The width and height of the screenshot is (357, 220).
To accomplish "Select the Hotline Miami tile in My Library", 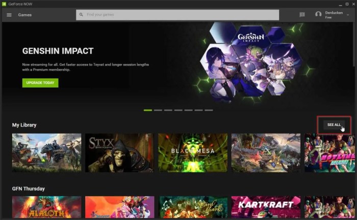I will 329,152.
